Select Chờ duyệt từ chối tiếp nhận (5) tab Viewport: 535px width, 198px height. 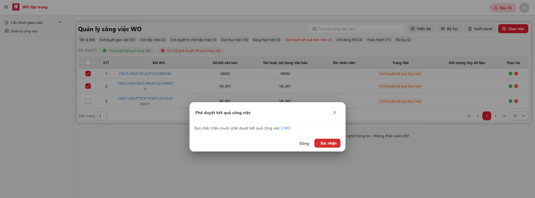tap(193, 40)
